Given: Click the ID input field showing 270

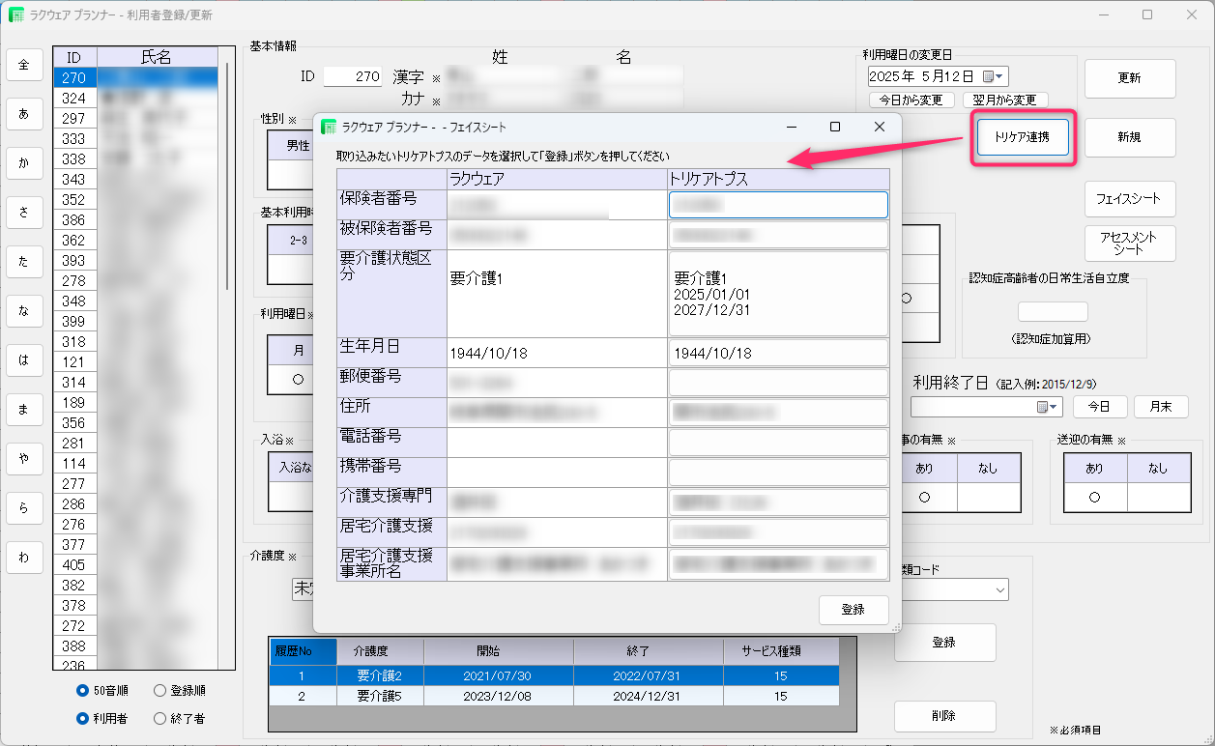Looking at the screenshot, I should 353,76.
